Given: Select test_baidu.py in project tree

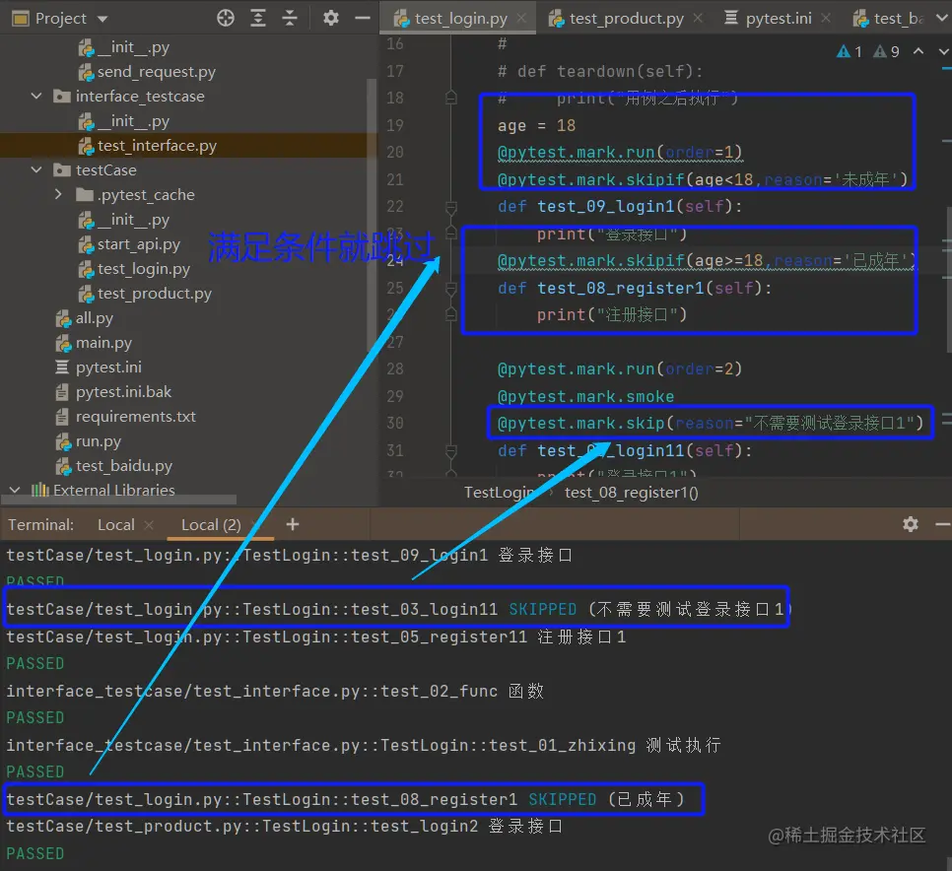Looking at the screenshot, I should [124, 466].
